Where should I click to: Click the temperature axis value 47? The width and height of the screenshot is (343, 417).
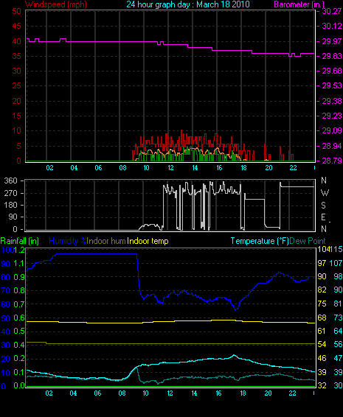pyautogui.click(x=339, y=358)
